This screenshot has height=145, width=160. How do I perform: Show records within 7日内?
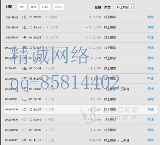[x=45, y=7]
